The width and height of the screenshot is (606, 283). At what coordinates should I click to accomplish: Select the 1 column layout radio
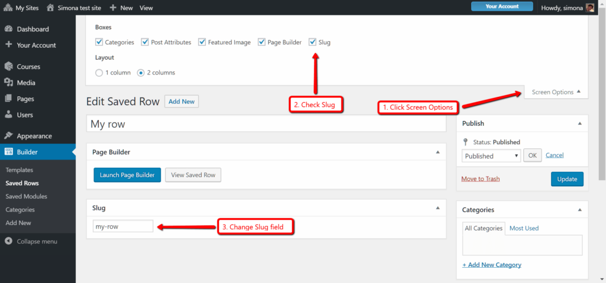(99, 73)
